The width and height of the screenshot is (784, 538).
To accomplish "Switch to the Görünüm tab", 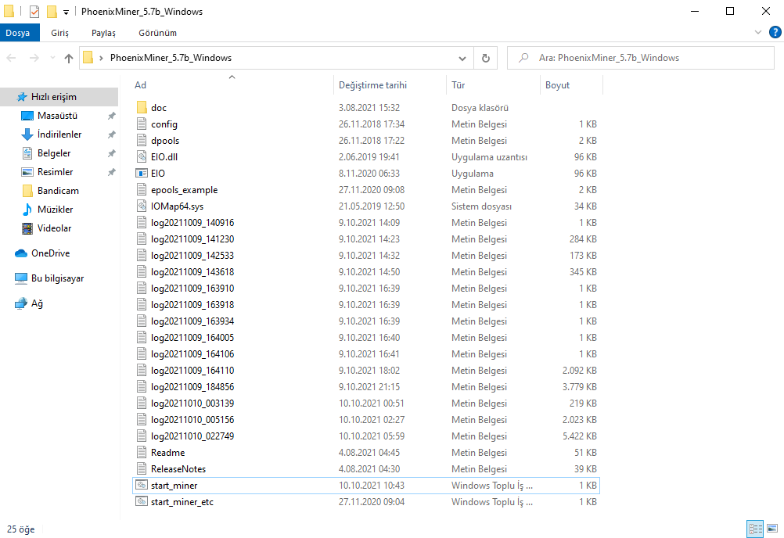I will pyautogui.click(x=157, y=33).
